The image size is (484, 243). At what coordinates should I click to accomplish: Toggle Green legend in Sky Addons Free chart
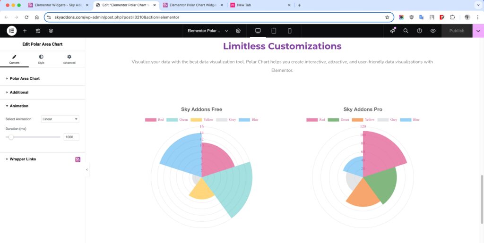pos(177,119)
